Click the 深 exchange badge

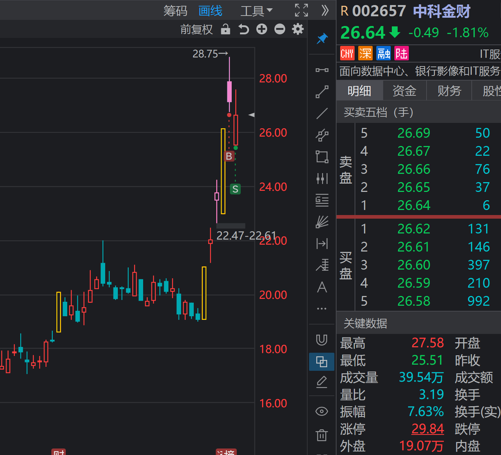(x=365, y=54)
